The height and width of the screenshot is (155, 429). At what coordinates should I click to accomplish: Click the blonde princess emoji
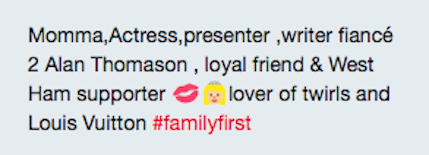click(214, 93)
